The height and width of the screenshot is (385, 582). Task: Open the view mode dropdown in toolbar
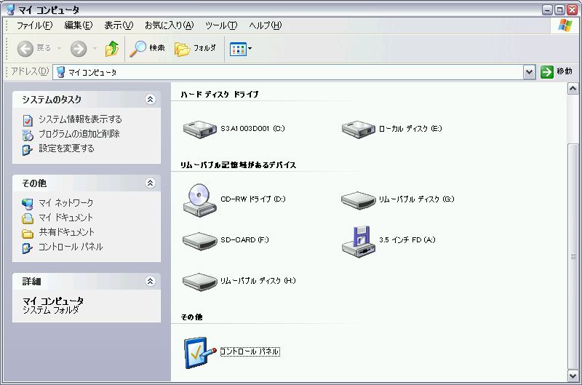(x=241, y=49)
